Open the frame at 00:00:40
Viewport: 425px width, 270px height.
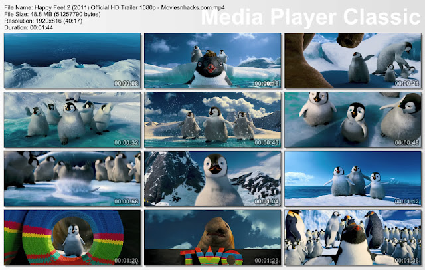click(212, 120)
